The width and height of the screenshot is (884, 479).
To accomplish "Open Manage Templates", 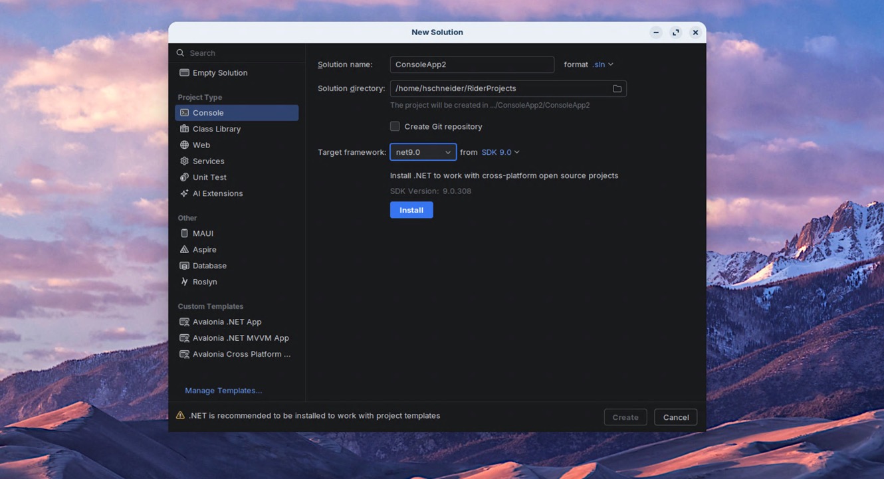I will pos(223,390).
